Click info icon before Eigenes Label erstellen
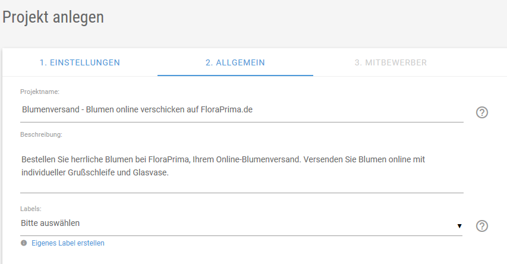Screen dimensions: 507x264 click(x=24, y=243)
